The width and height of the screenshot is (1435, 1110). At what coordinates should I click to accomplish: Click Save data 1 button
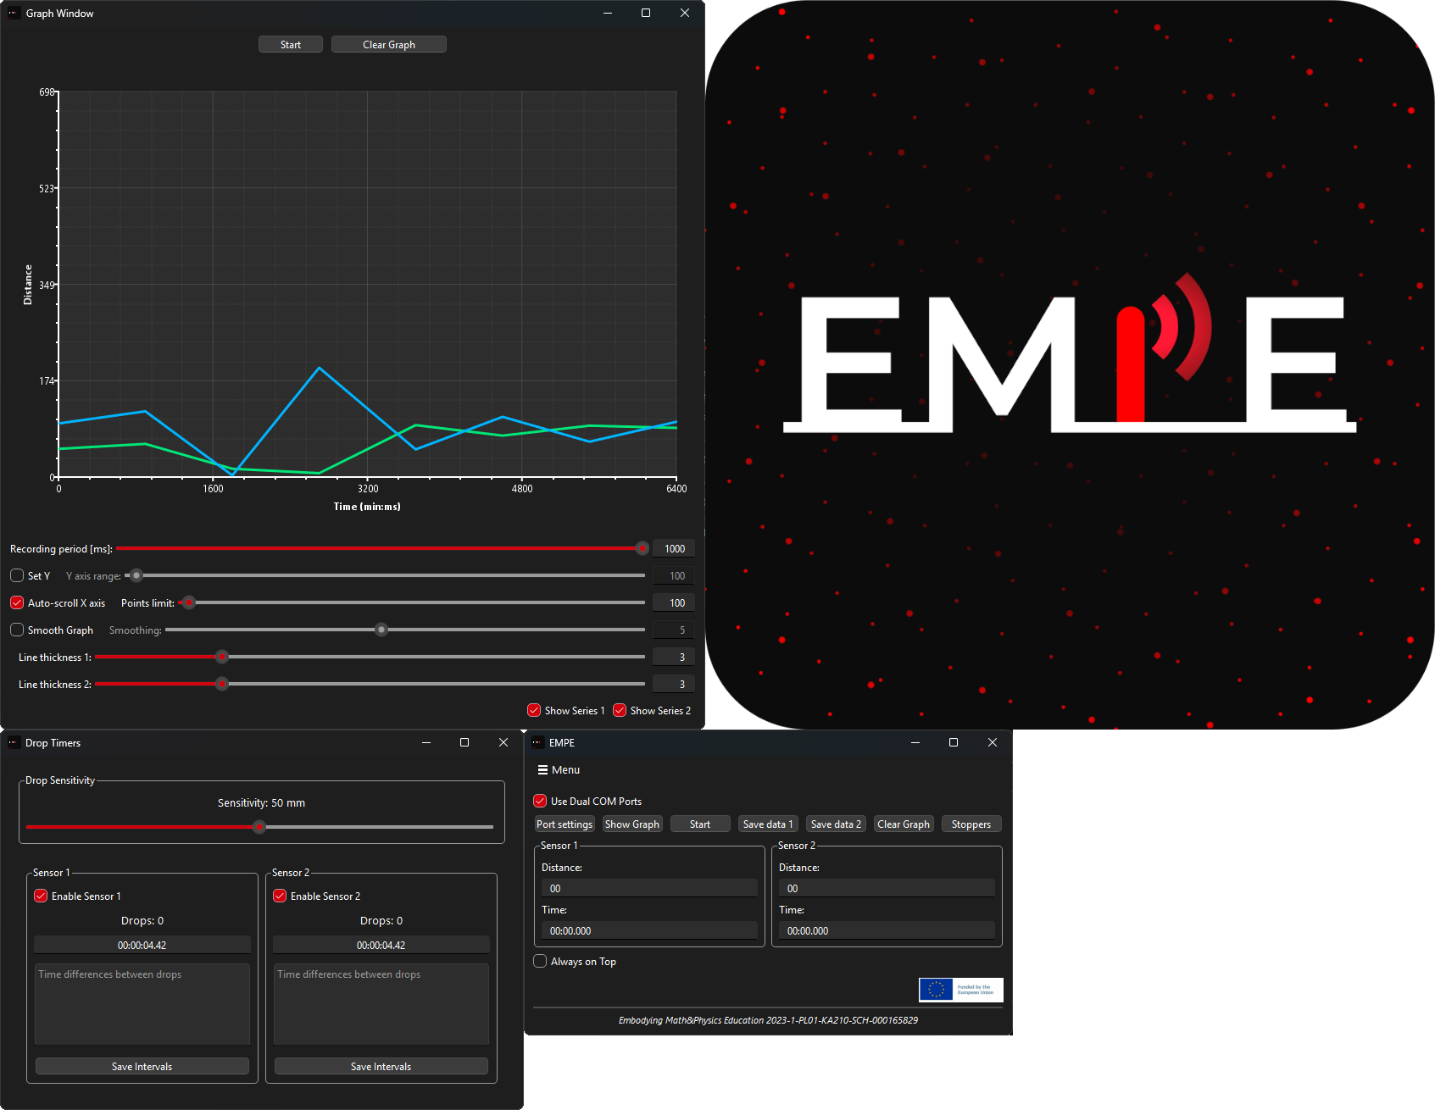click(x=768, y=824)
